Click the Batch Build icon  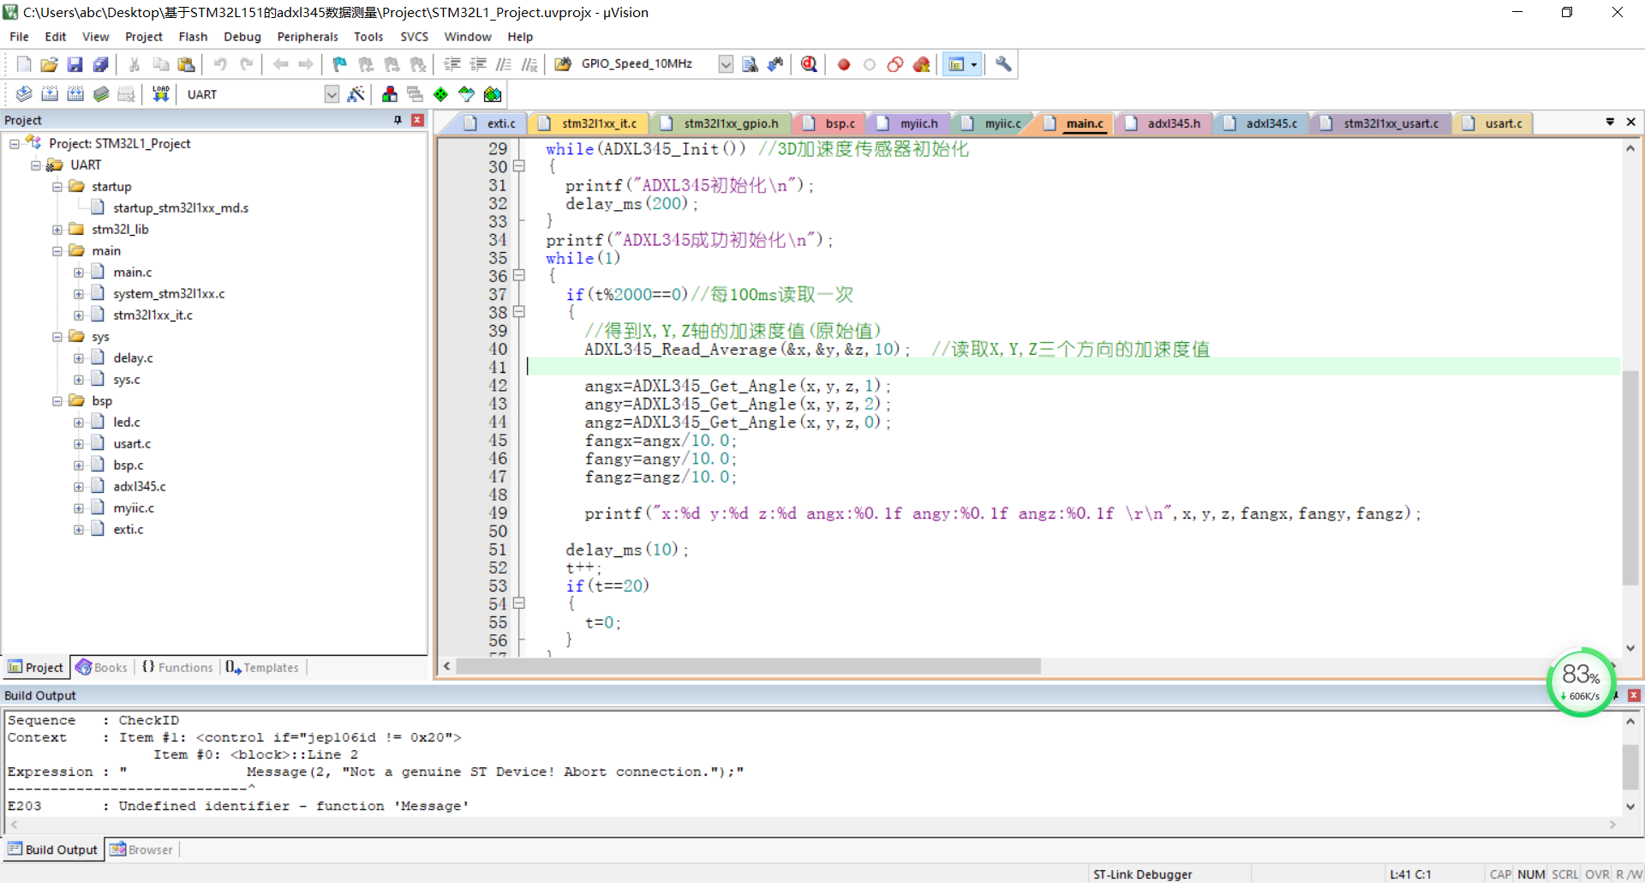101,94
